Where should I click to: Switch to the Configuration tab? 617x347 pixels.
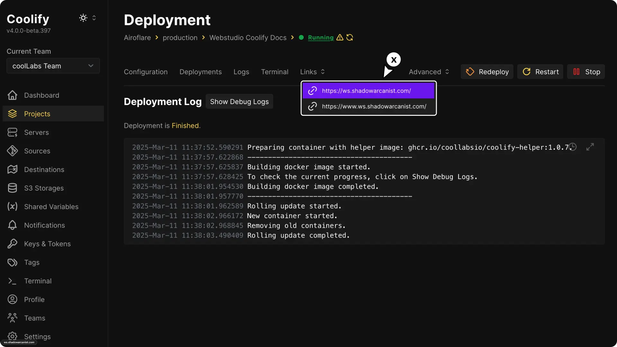pyautogui.click(x=146, y=72)
